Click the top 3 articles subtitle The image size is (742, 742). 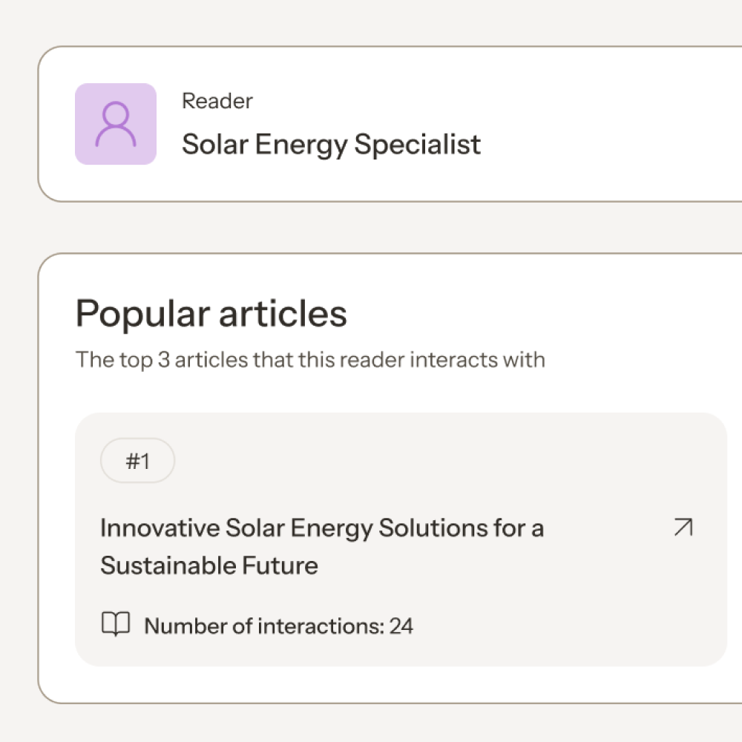click(x=310, y=361)
